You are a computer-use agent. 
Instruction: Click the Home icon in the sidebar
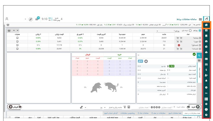point(206,25)
